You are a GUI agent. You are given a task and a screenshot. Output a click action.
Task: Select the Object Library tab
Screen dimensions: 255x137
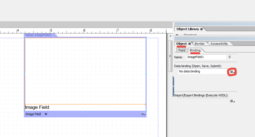click(188, 29)
